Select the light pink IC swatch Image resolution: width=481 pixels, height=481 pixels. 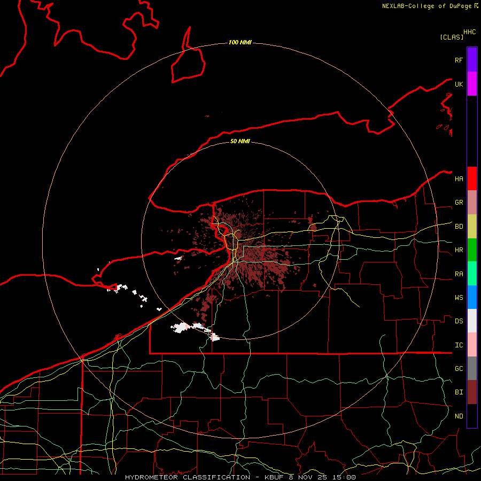tap(472, 345)
